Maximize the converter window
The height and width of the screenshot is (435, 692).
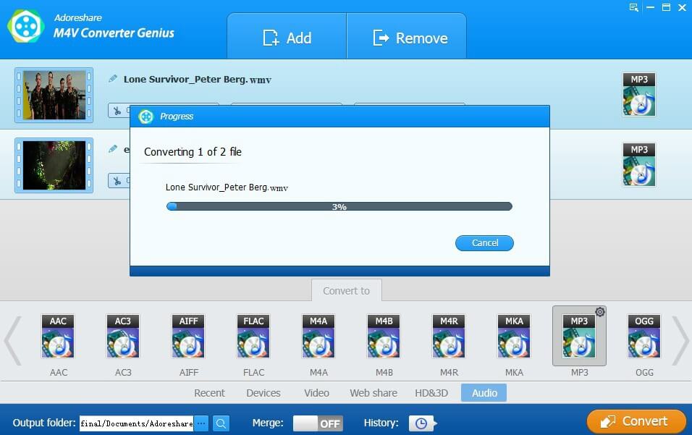coord(666,7)
